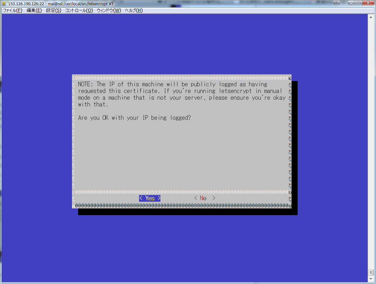Image resolution: width=376 pixels, height=284 pixels.
Task: Click the line starting "requested this certificate"
Action: [180, 91]
